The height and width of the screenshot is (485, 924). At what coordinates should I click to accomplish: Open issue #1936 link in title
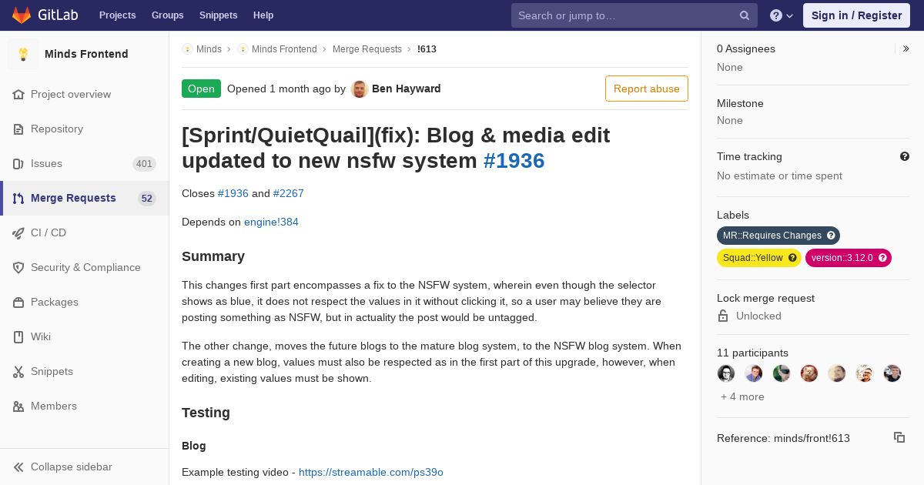point(514,160)
